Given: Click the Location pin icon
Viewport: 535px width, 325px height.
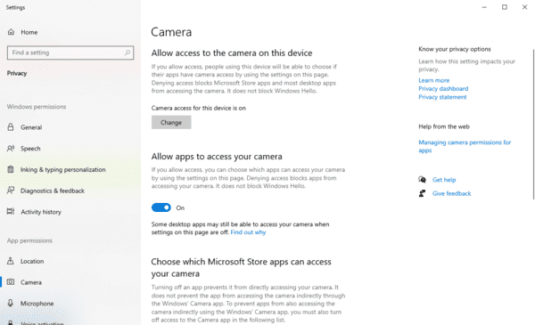Looking at the screenshot, I should pos(11,261).
